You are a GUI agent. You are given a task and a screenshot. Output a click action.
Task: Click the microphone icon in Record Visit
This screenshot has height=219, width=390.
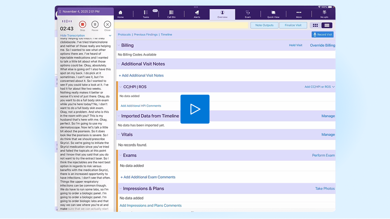tap(315, 34)
